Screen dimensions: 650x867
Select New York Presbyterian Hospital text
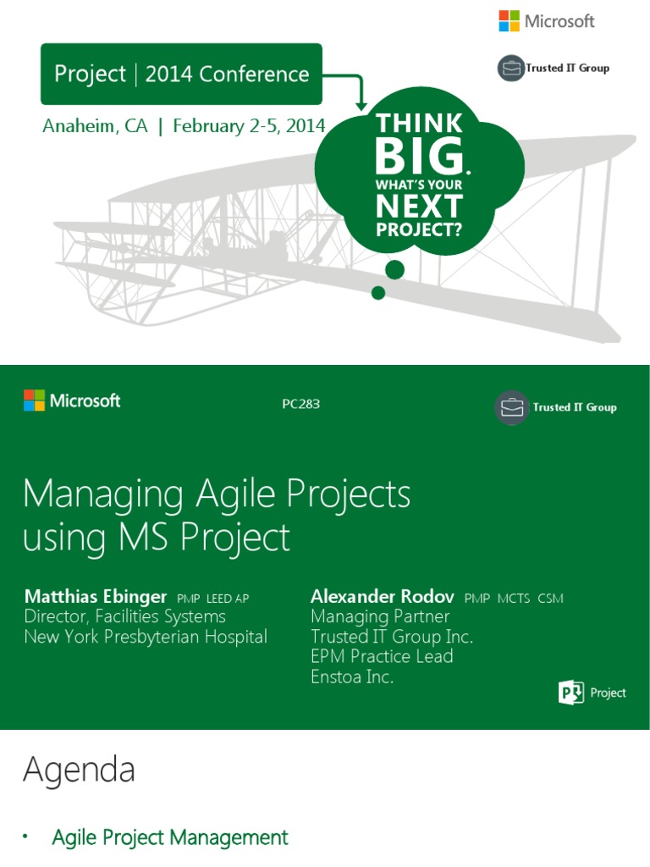tap(146, 637)
